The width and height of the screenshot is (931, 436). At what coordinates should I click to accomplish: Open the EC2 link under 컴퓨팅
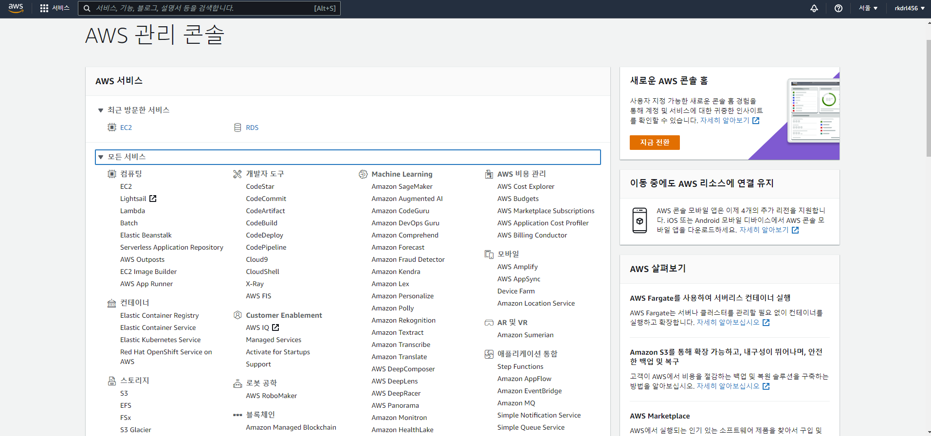(126, 186)
